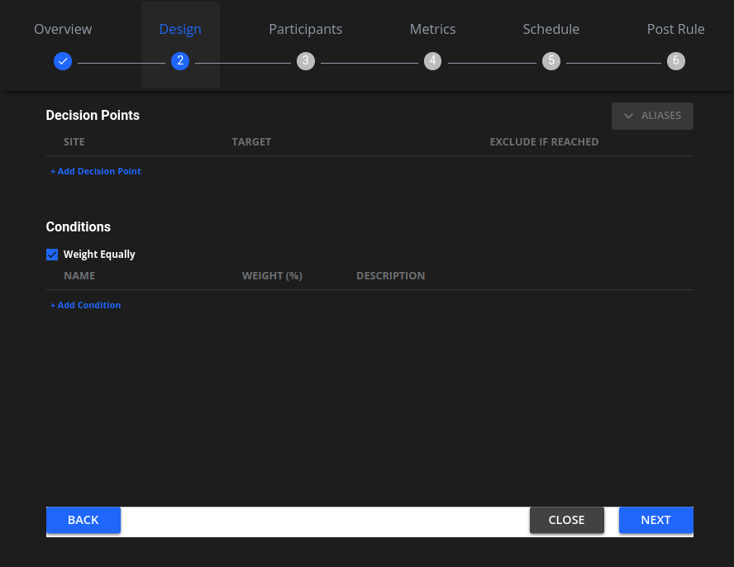This screenshot has height=567, width=734.
Task: Select the numbered circle 2 for Design
Action: click(x=180, y=60)
